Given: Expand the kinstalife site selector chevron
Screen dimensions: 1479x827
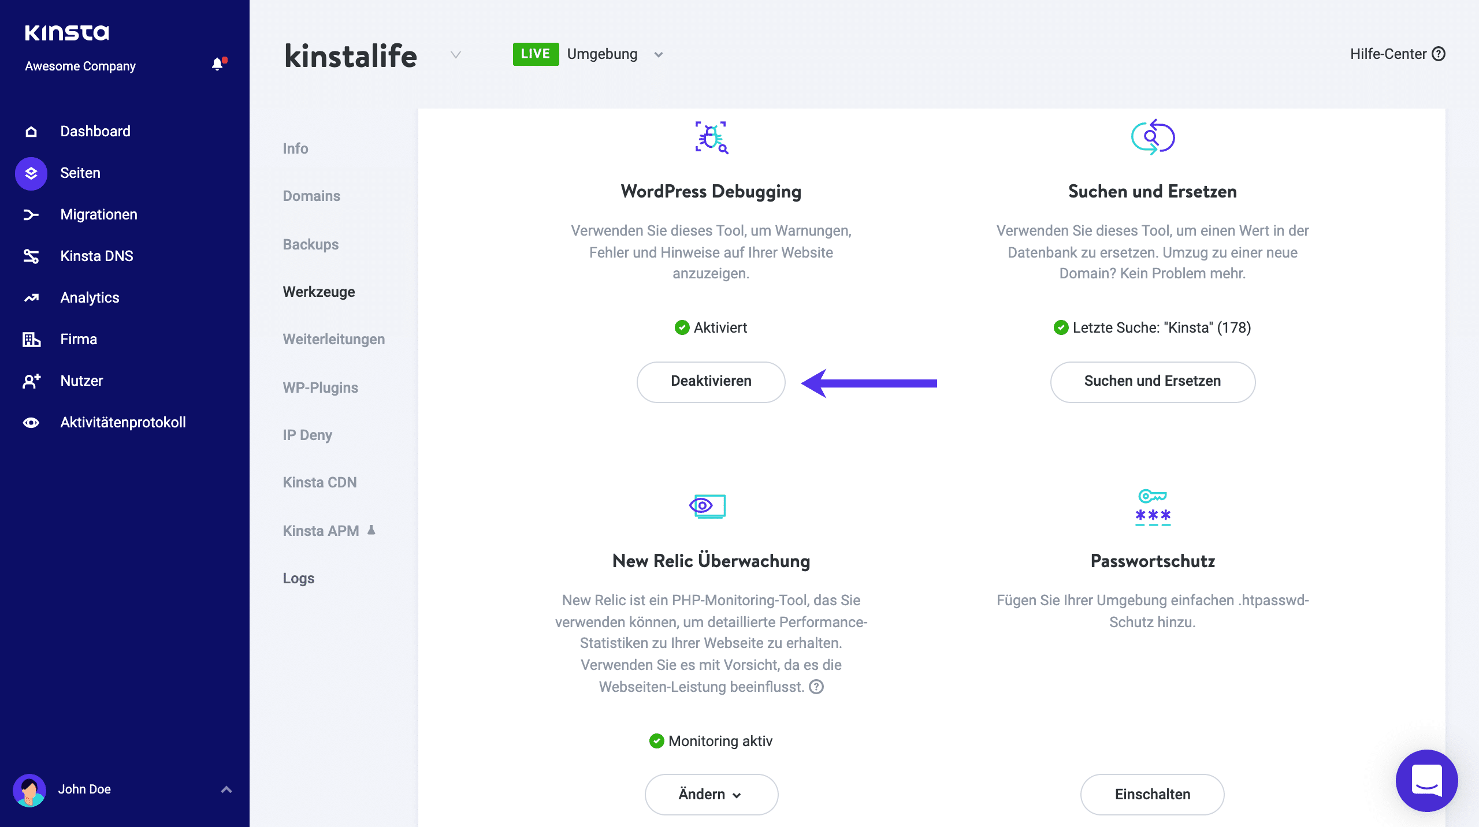Looking at the screenshot, I should (x=456, y=55).
